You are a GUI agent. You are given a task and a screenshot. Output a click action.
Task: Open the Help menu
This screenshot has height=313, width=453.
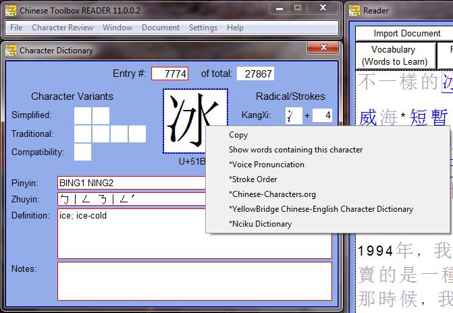point(235,28)
